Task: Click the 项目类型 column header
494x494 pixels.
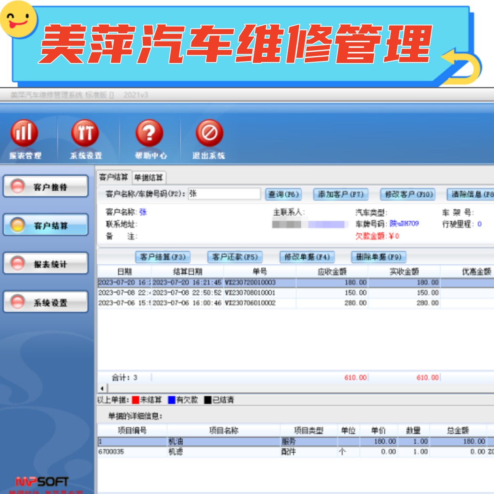Action: (309, 431)
